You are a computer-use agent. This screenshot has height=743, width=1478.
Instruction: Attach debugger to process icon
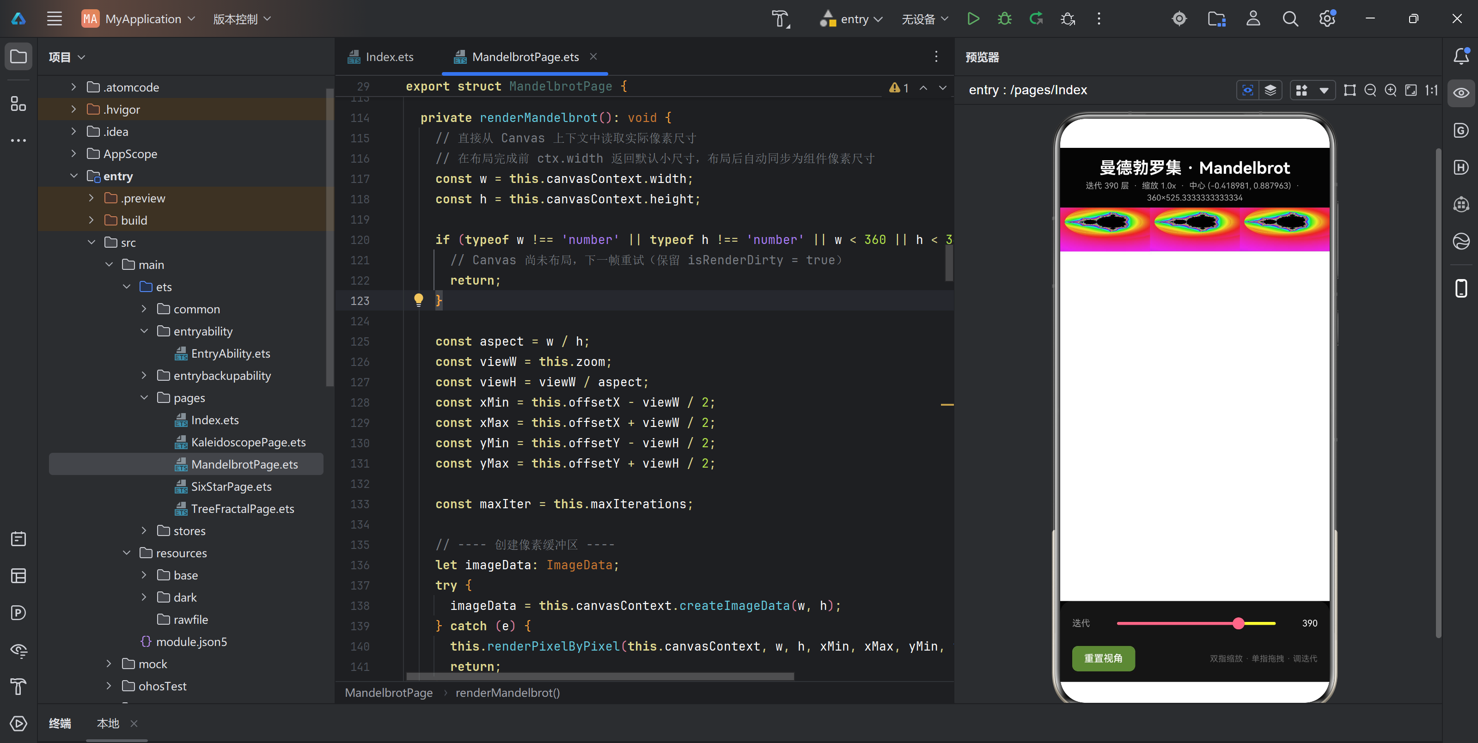[1067, 19]
